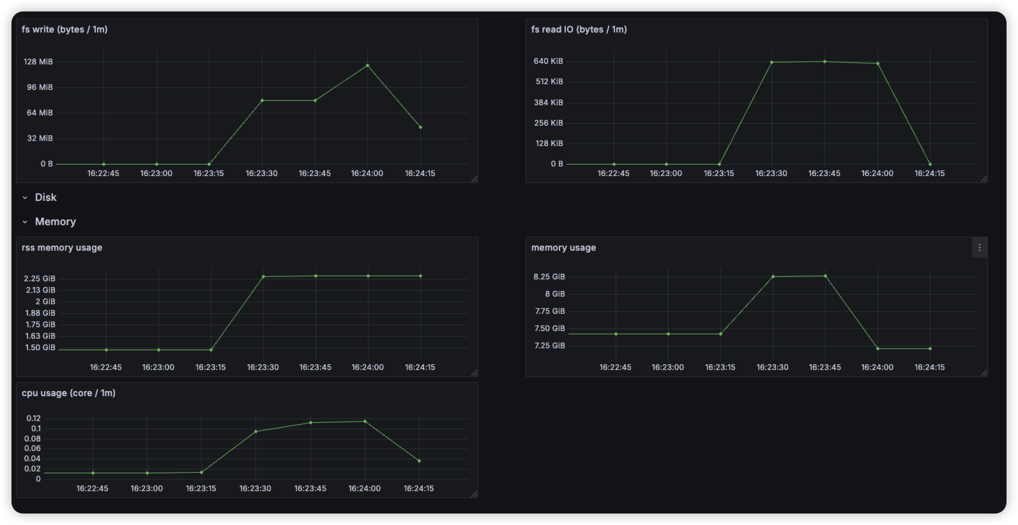The width and height of the screenshot is (1018, 525).
Task: Click the Memory row title text
Action: [56, 222]
